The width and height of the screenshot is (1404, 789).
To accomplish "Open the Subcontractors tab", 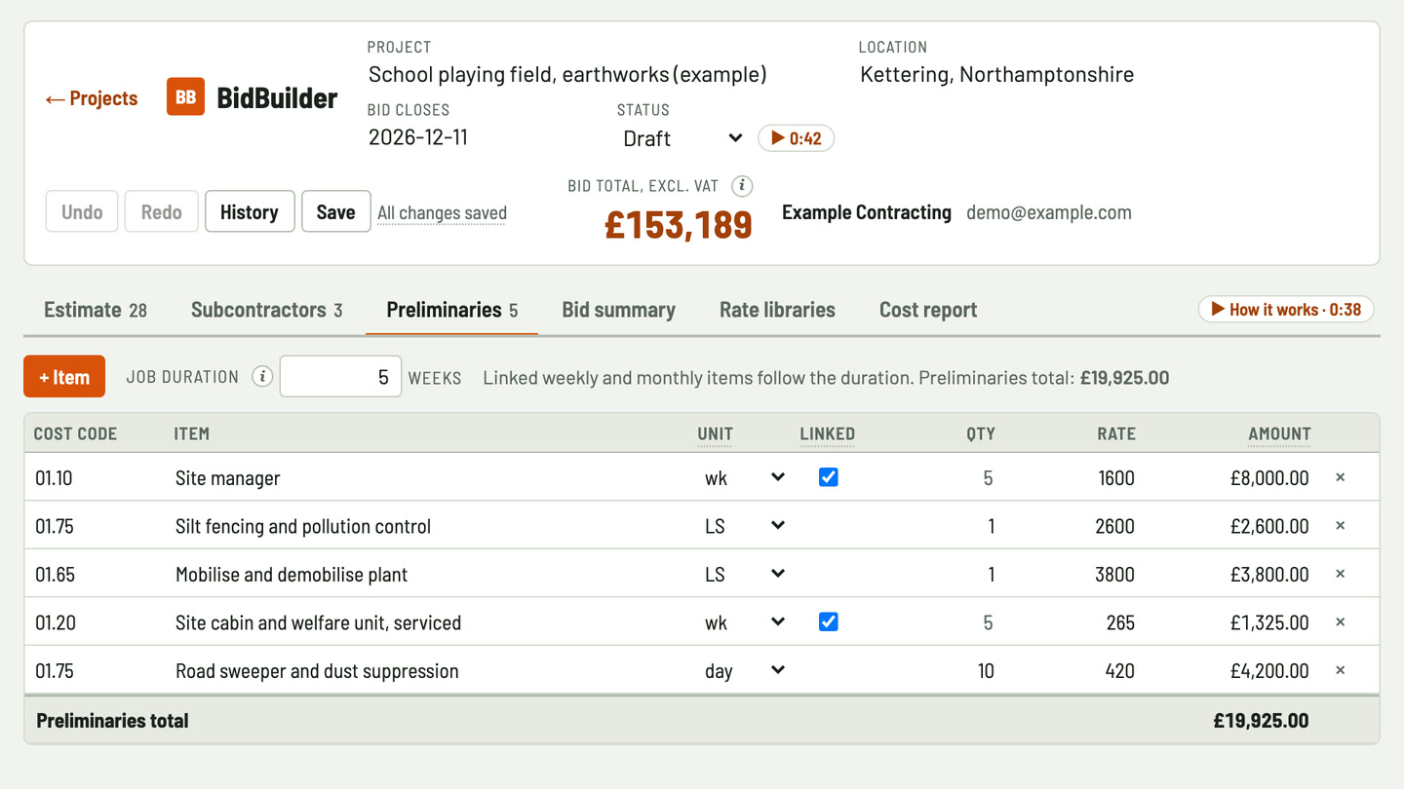I will 266,310.
